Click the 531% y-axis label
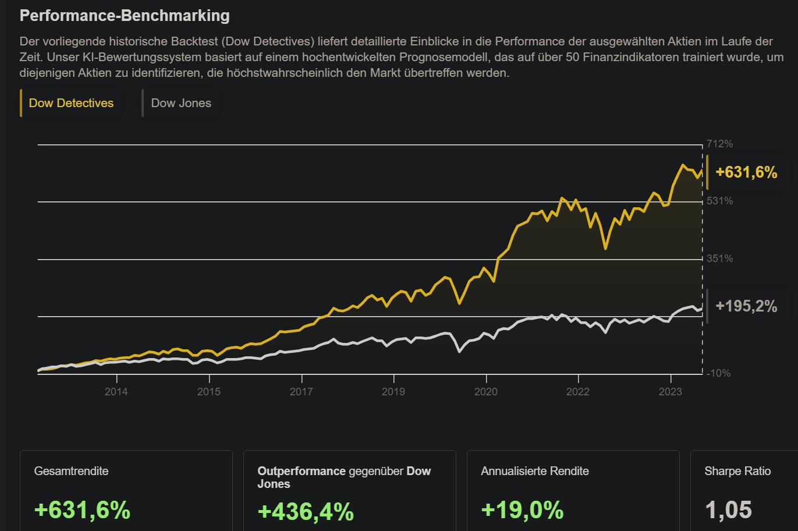The height and width of the screenshot is (531, 798). coord(719,201)
